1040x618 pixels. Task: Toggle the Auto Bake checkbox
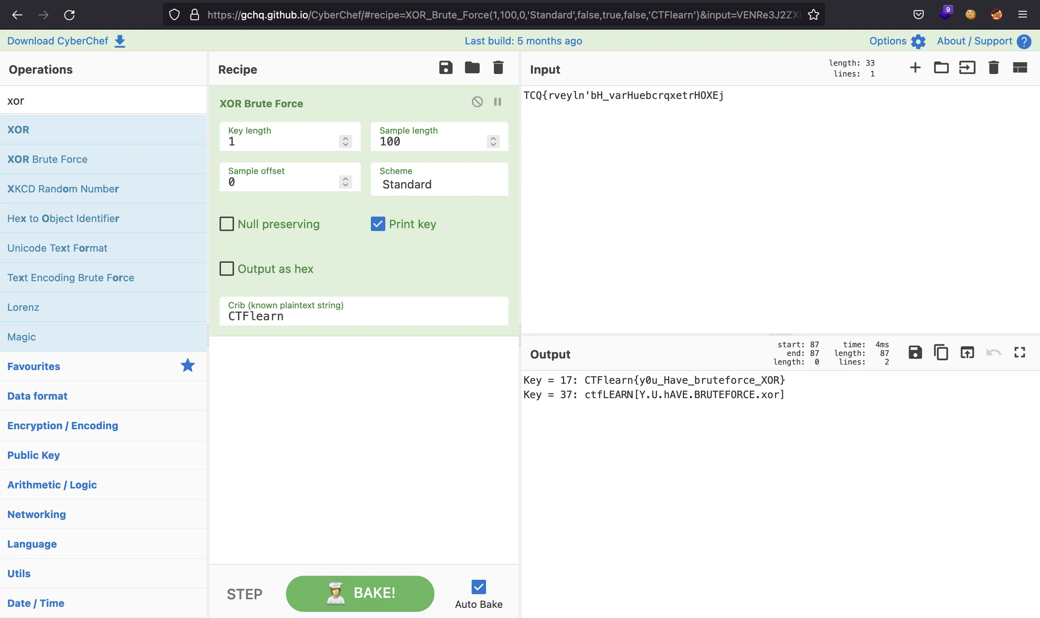tap(478, 587)
